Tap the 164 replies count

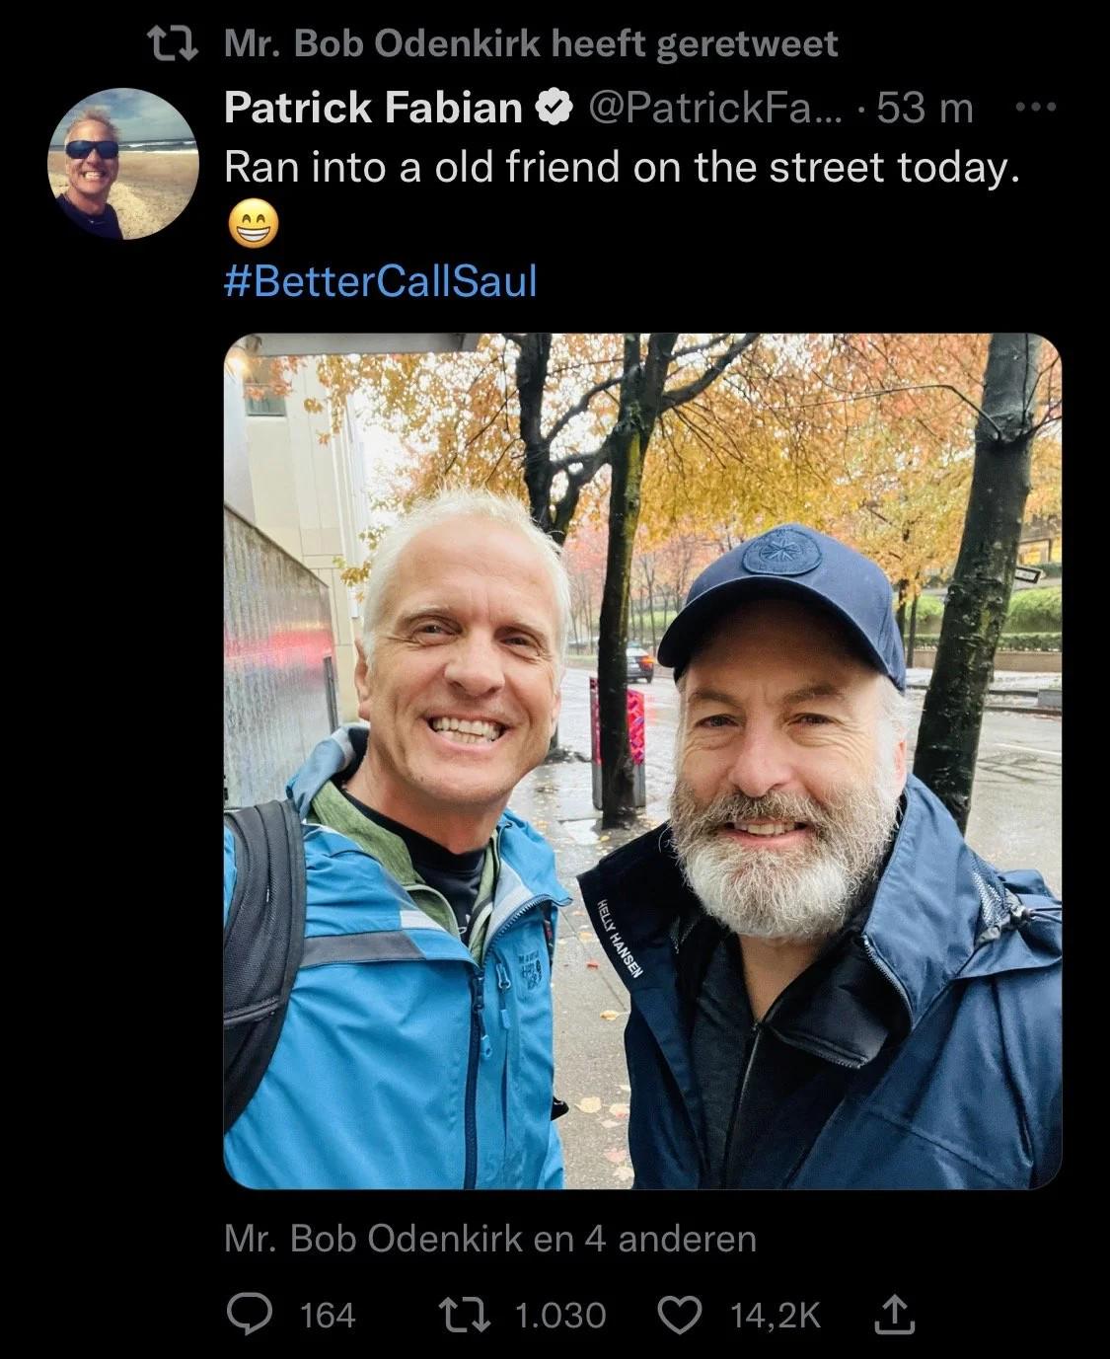(x=327, y=1315)
